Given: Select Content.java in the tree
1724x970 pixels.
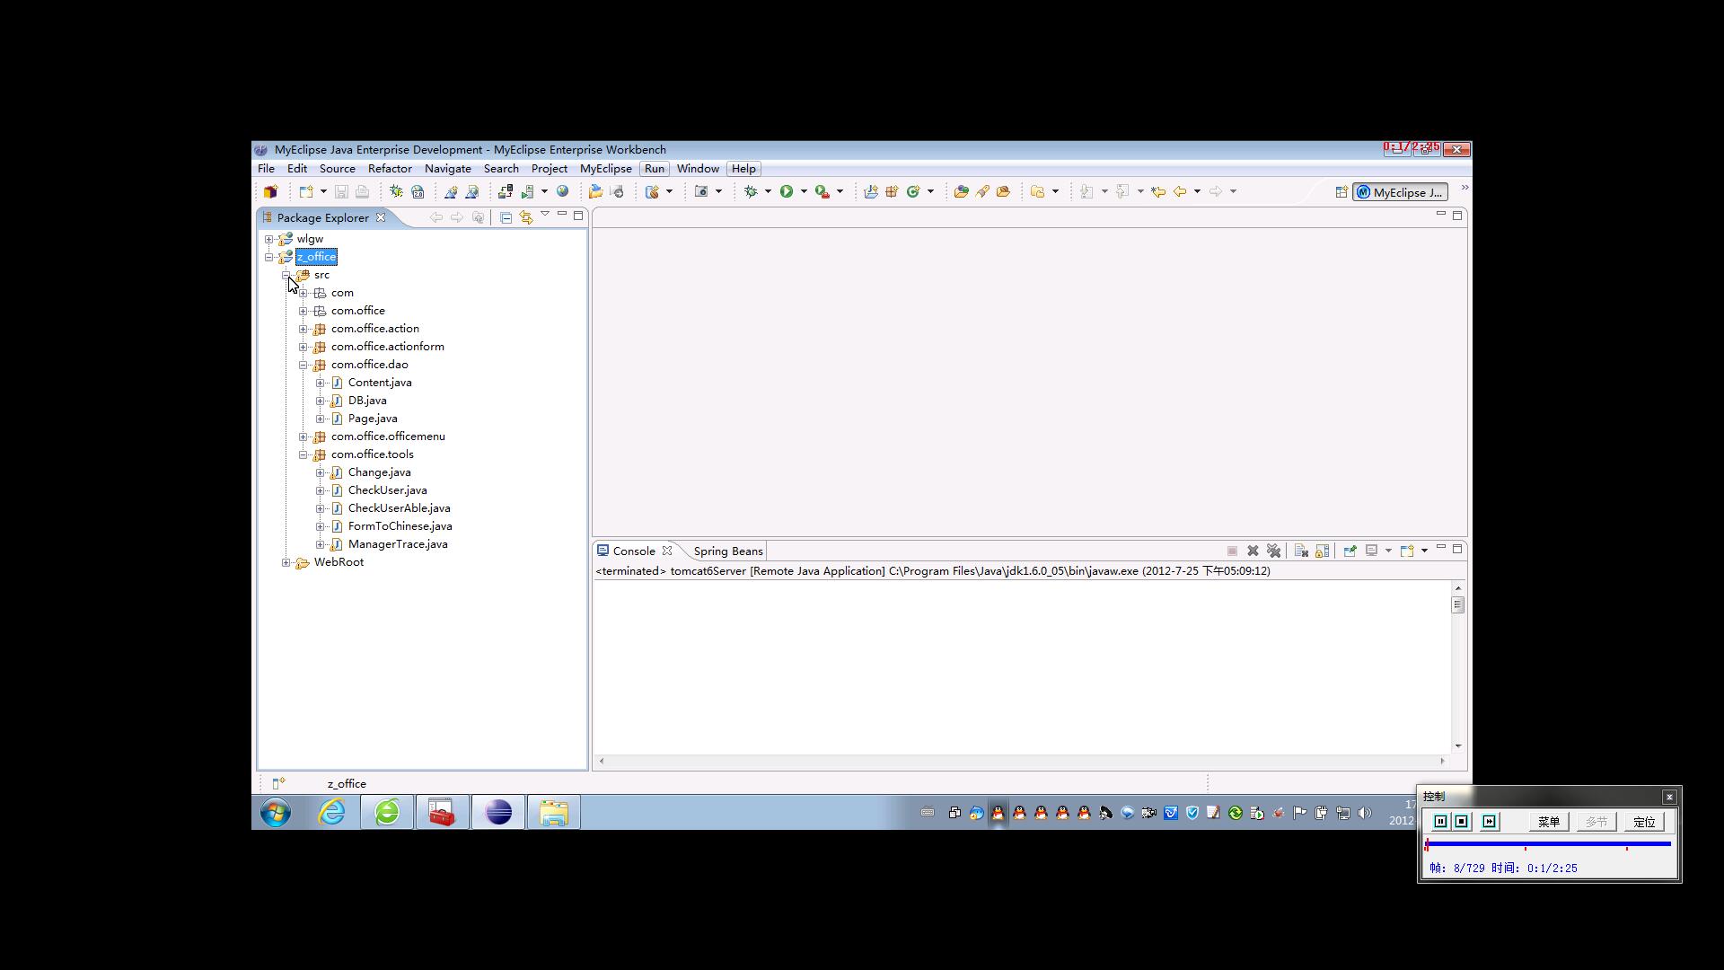Looking at the screenshot, I should pos(380,383).
